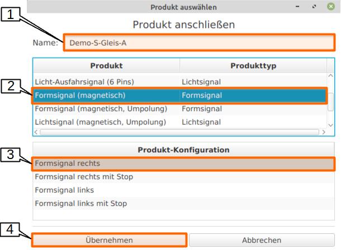Maximize the Produkt auswählen window

(x=314, y=7)
